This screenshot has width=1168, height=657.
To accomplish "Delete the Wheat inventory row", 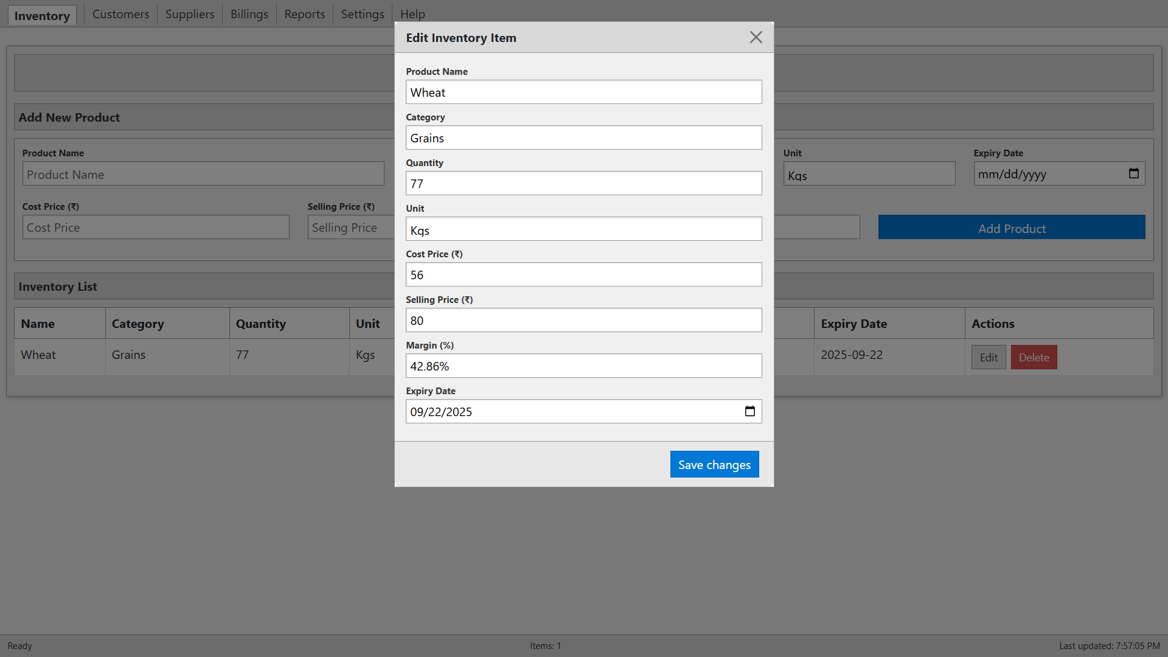I will [1034, 357].
